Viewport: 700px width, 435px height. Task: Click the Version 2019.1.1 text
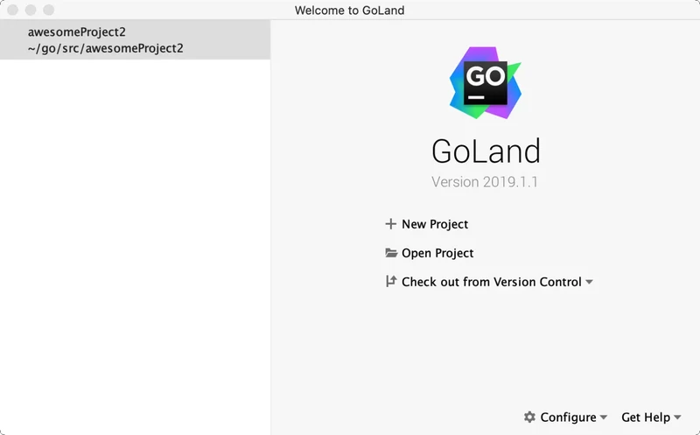coord(485,182)
